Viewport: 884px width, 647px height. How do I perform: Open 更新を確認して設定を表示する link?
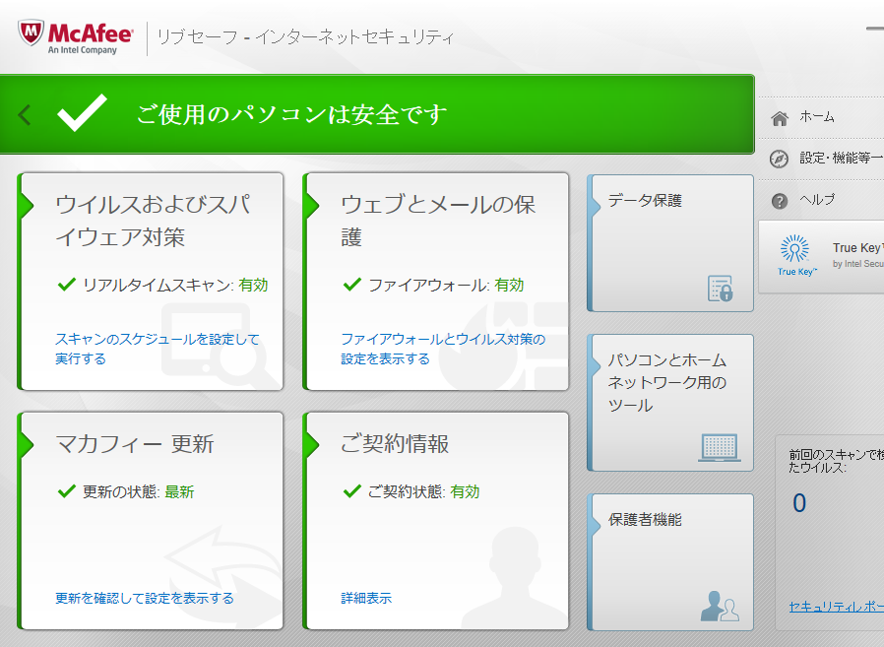click(x=145, y=598)
